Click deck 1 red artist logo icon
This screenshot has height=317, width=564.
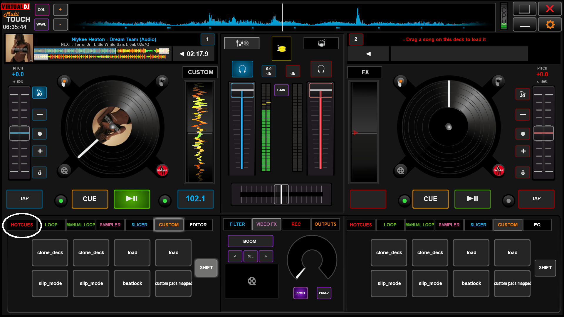click(162, 170)
